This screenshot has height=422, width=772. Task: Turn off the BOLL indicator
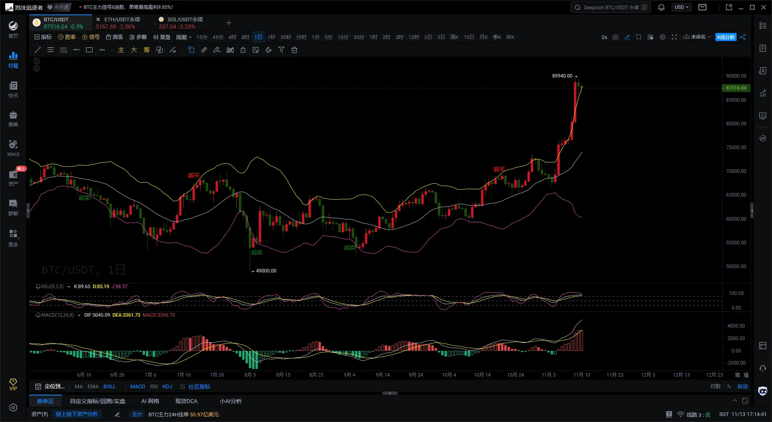click(109, 387)
